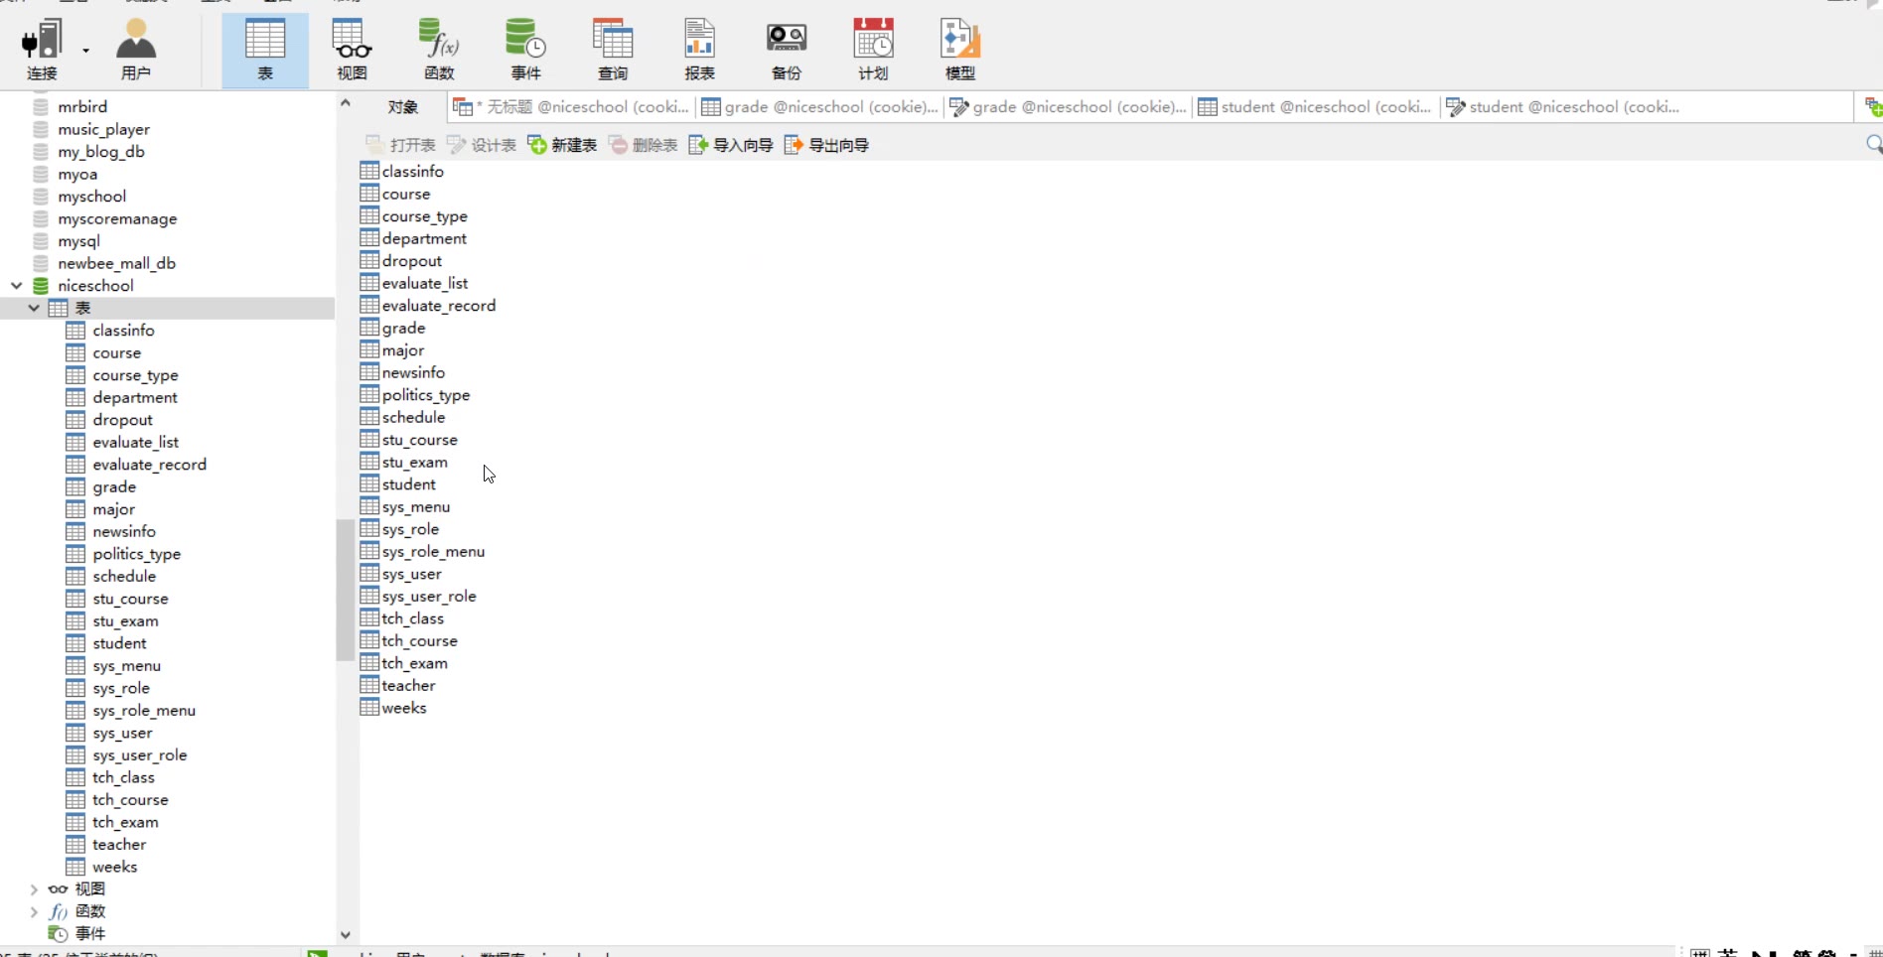The image size is (1883, 957).
Task: Select the music_player database in the tree
Action: tap(103, 129)
